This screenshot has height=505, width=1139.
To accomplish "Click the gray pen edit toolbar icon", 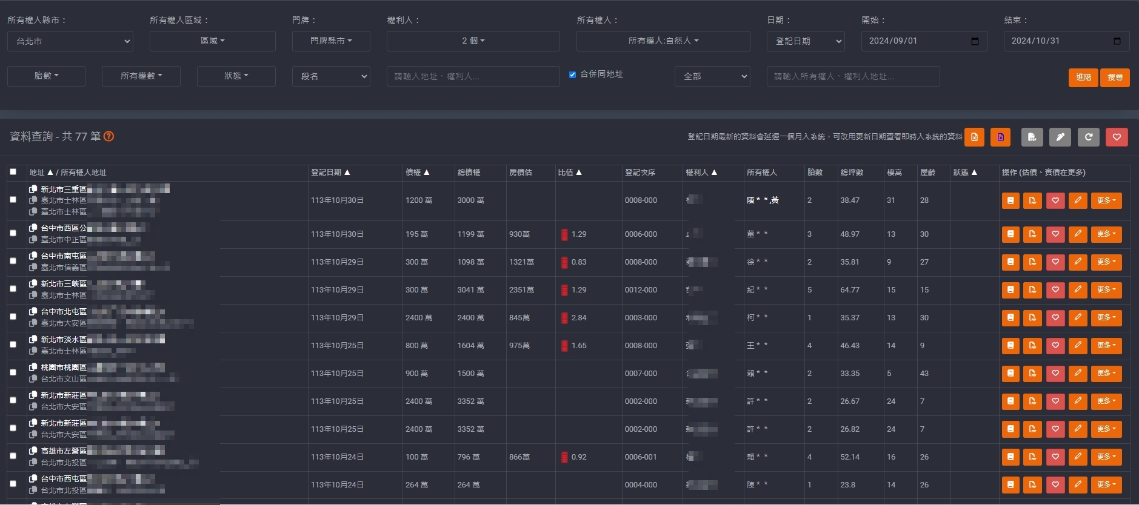I will point(1060,137).
